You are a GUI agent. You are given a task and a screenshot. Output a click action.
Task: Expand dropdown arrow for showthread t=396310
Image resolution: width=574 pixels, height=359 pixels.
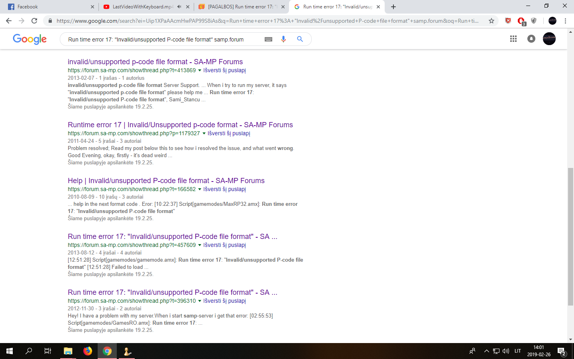coord(200,301)
